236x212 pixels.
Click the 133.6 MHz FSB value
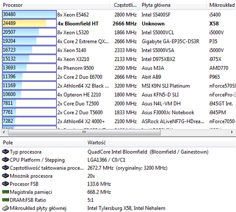[x=99, y=184]
